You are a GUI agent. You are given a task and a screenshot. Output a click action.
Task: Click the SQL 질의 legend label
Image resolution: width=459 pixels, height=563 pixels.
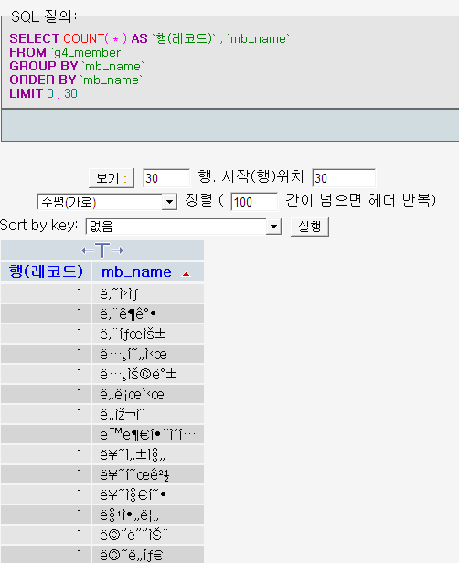tap(44, 16)
